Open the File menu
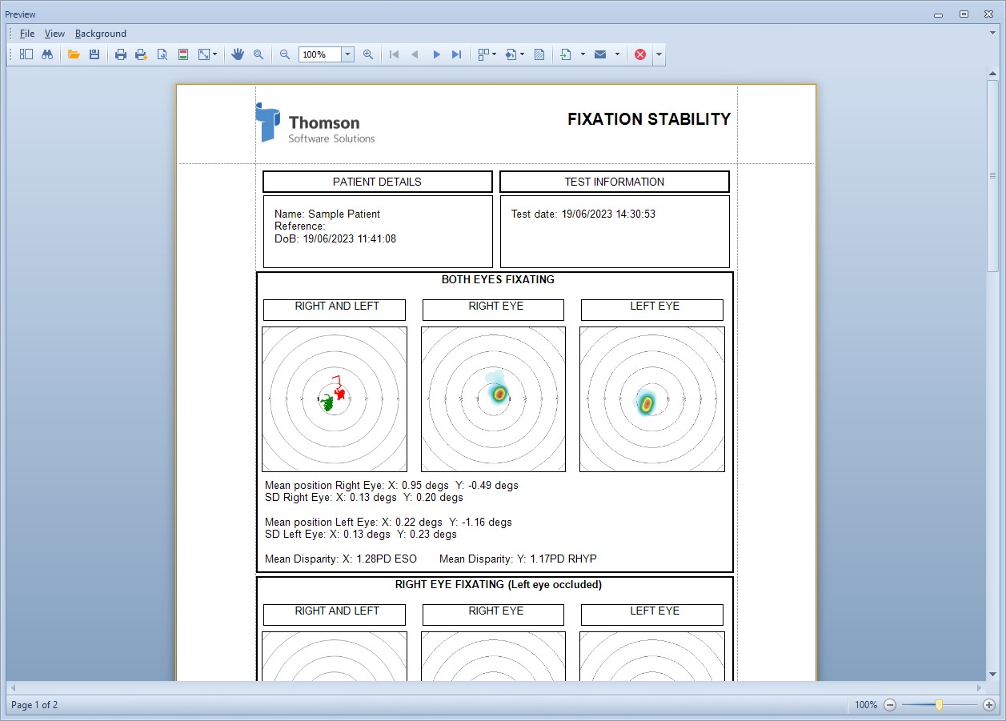The width and height of the screenshot is (1006, 721). [27, 34]
